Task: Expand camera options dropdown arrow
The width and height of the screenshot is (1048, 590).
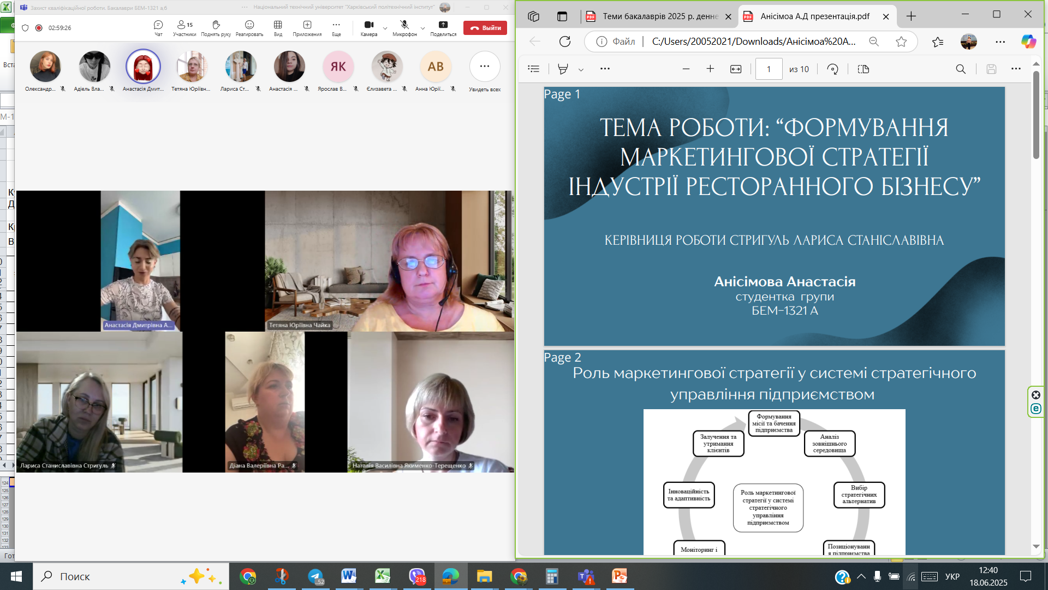Action: 385,28
